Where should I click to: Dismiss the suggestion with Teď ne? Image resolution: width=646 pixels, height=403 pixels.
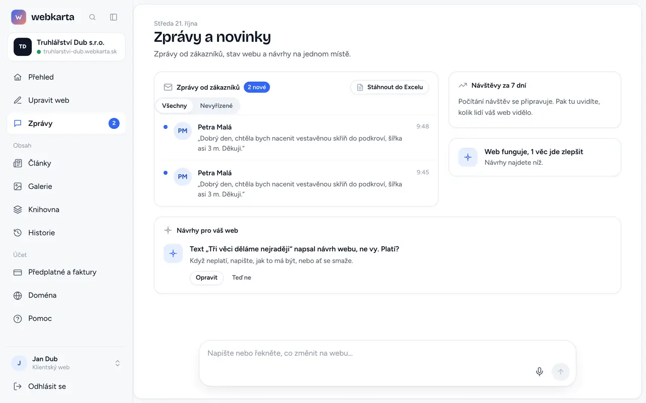[241, 278]
